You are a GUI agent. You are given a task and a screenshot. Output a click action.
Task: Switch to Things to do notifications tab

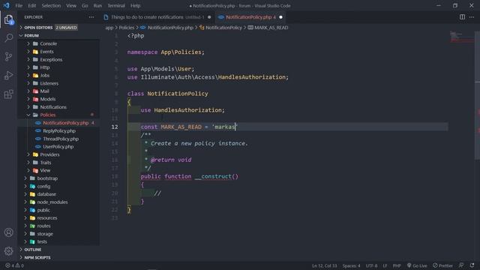157,17
